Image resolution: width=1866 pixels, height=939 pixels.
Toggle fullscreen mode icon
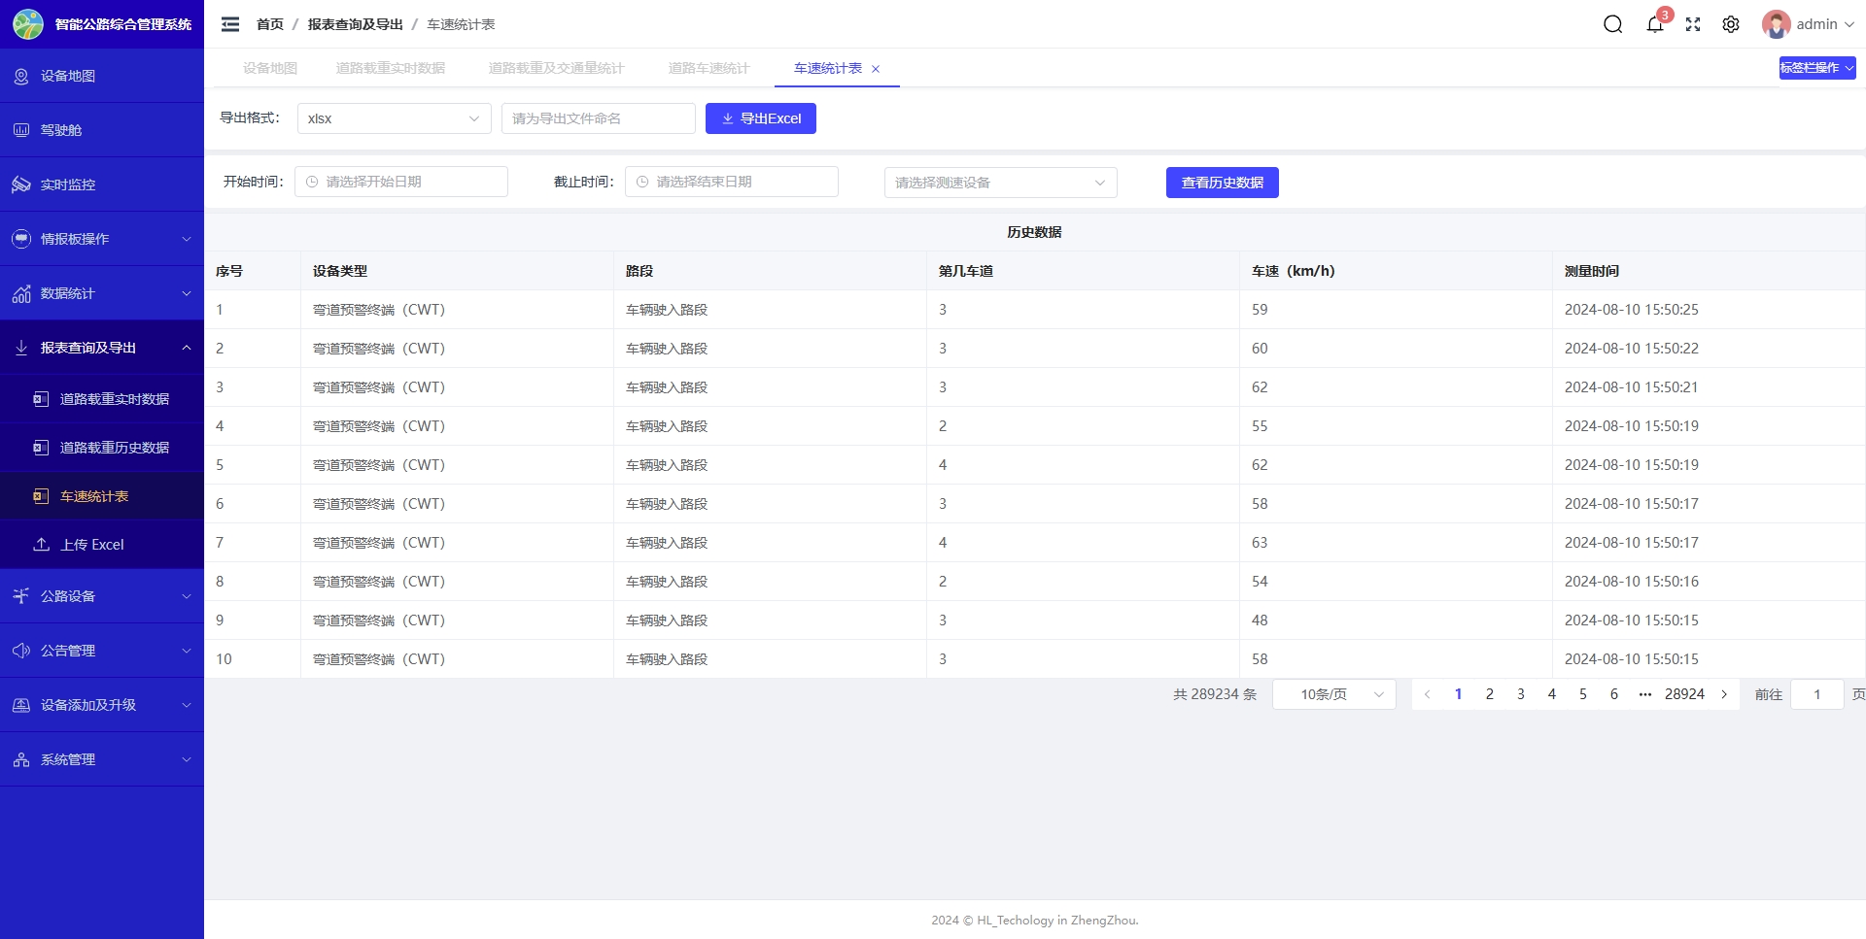[1693, 24]
